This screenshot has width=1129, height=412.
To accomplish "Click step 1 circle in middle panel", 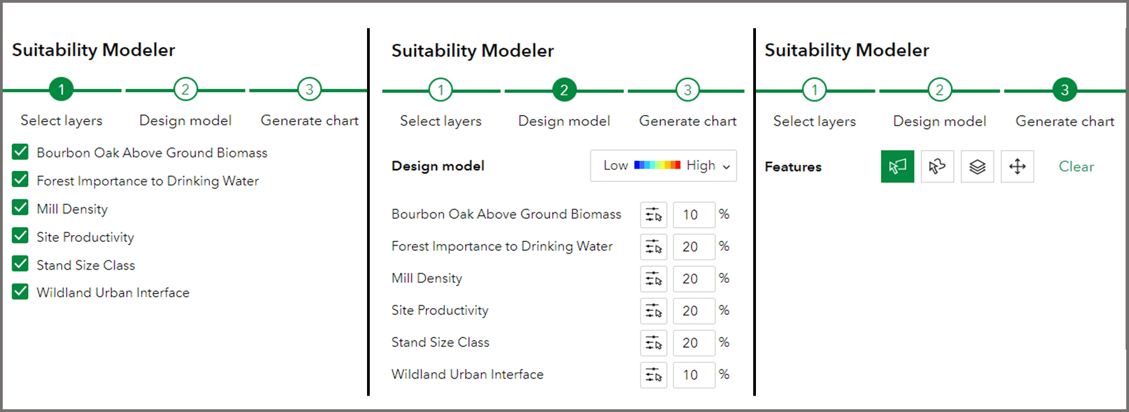I will point(441,90).
